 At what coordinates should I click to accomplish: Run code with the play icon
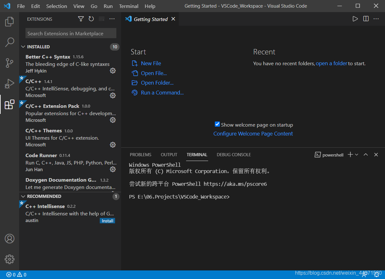(x=355, y=19)
